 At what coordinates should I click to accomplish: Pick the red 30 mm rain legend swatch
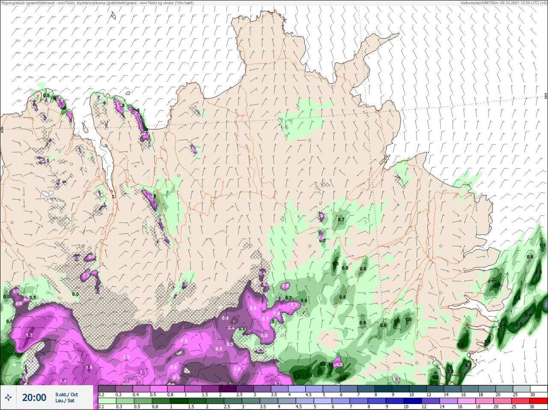point(539,401)
